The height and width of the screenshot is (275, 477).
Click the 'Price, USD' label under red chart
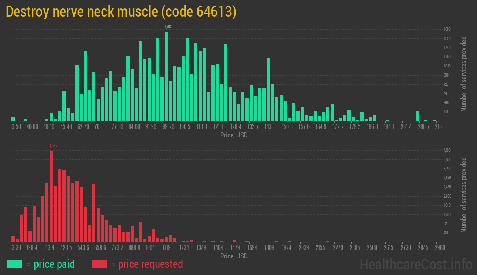pos(233,256)
